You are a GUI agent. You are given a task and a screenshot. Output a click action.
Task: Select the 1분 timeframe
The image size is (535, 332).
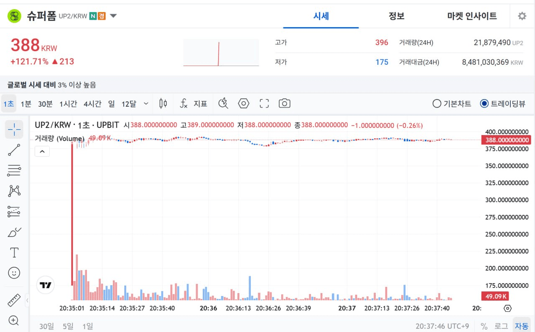pos(26,103)
